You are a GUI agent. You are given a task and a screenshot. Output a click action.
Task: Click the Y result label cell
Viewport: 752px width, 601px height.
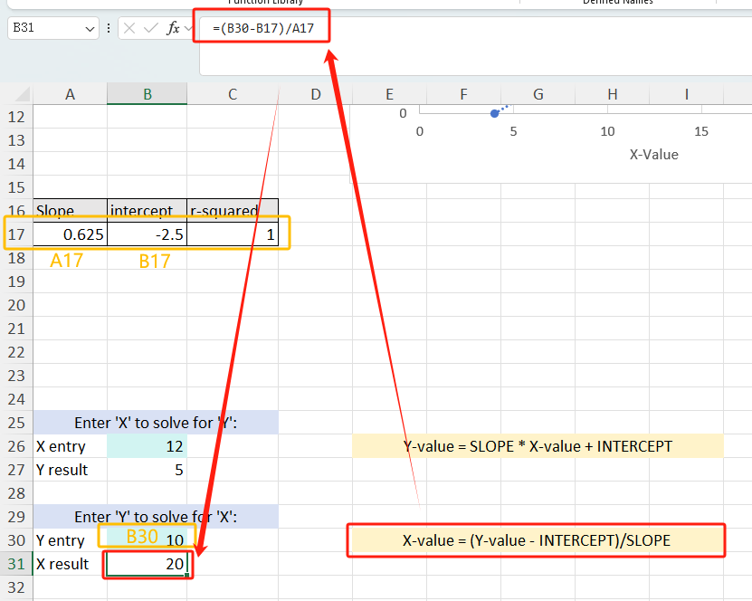(70, 470)
